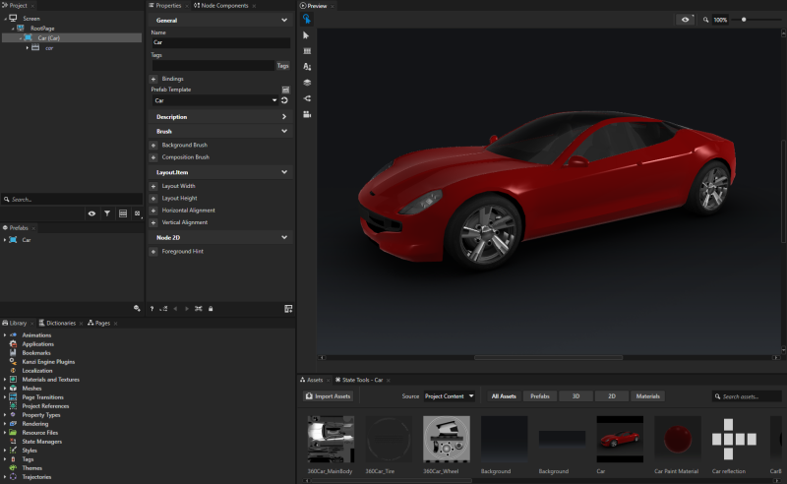This screenshot has width=787, height=484.
Task: Enable the Prefabs asset filter
Action: pyautogui.click(x=539, y=396)
